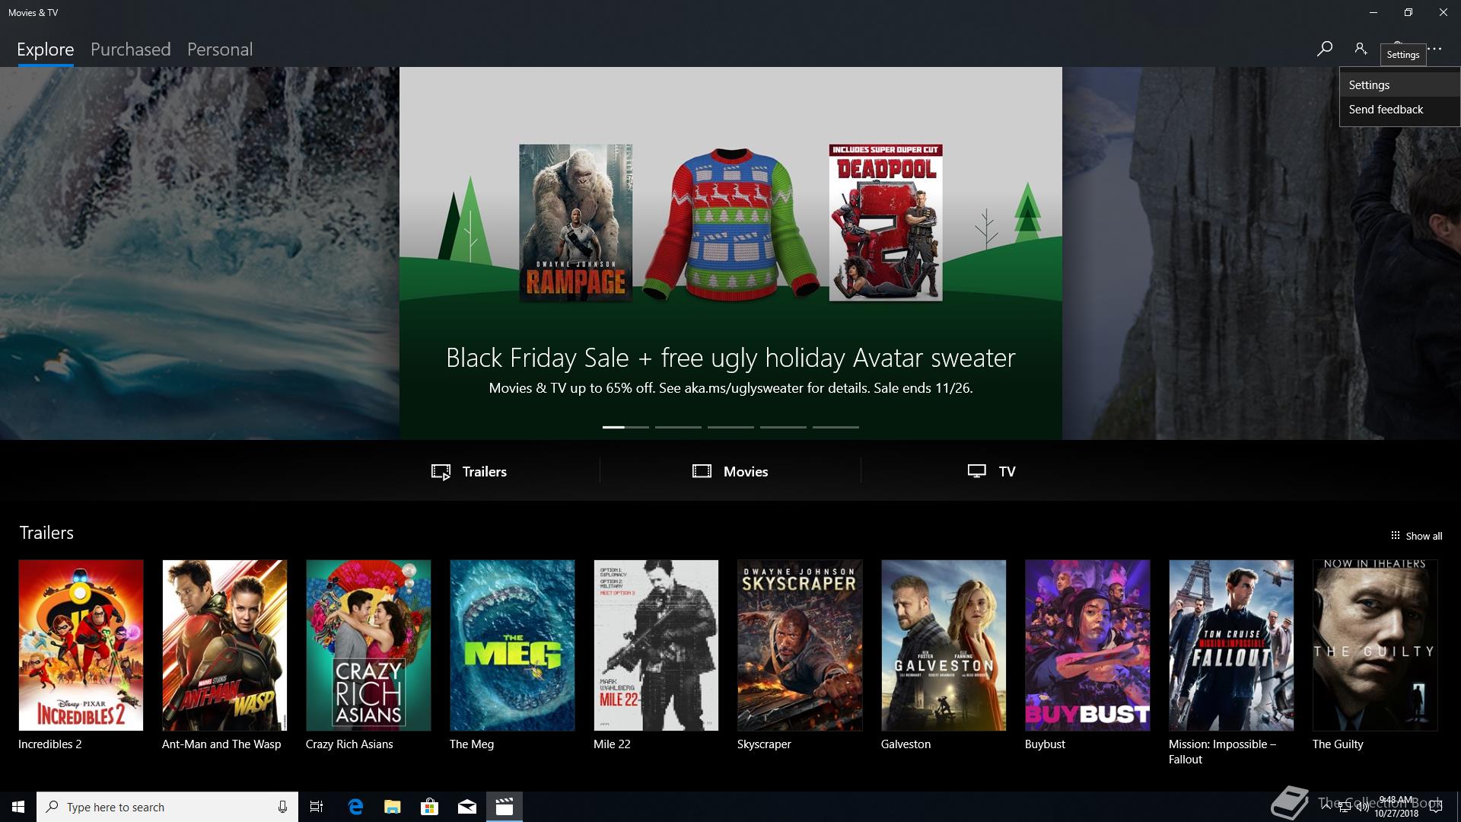The image size is (1461, 822).
Task: Click the Crazy Rich Asians title text
Action: (349, 744)
